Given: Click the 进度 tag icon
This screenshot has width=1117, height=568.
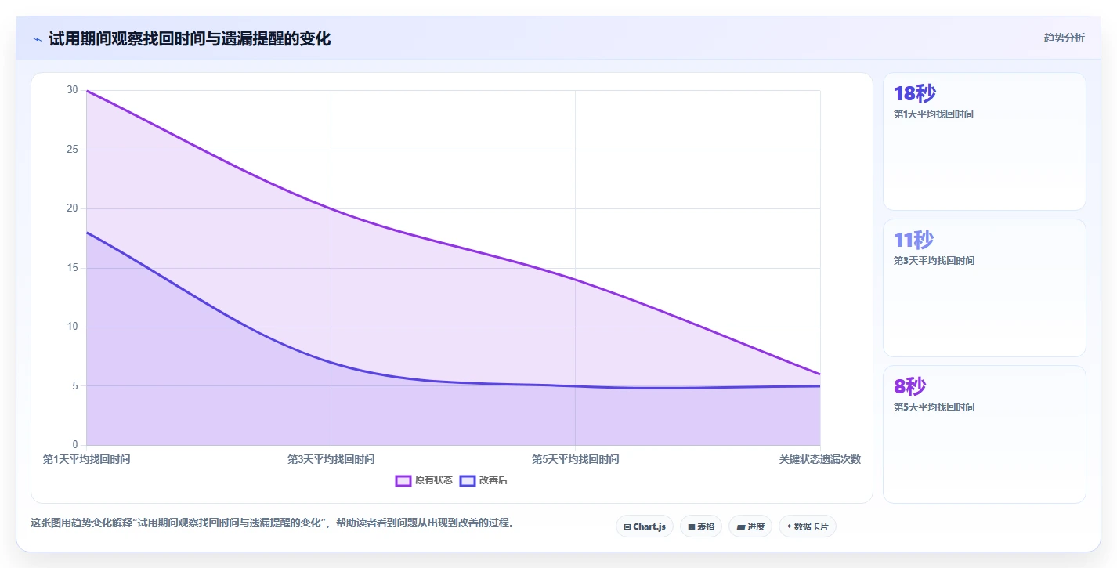Looking at the screenshot, I should click(740, 527).
